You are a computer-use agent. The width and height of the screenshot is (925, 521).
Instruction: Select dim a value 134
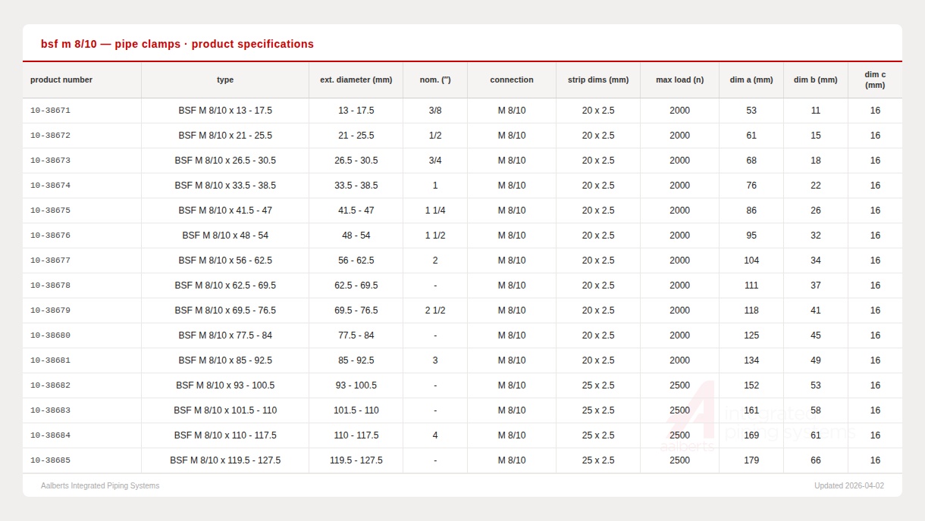tap(751, 360)
